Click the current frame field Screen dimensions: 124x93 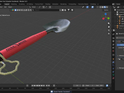click(77, 86)
